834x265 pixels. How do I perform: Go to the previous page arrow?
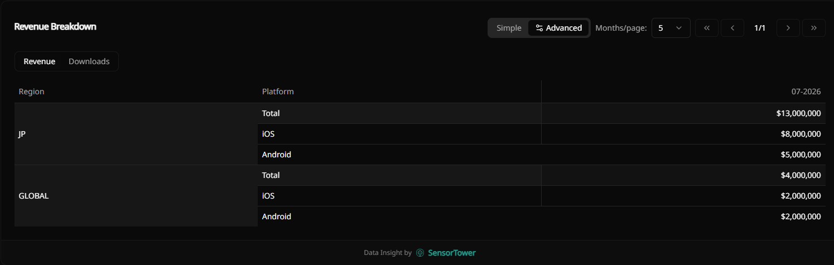coord(732,28)
